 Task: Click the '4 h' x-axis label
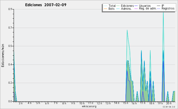point(29,103)
